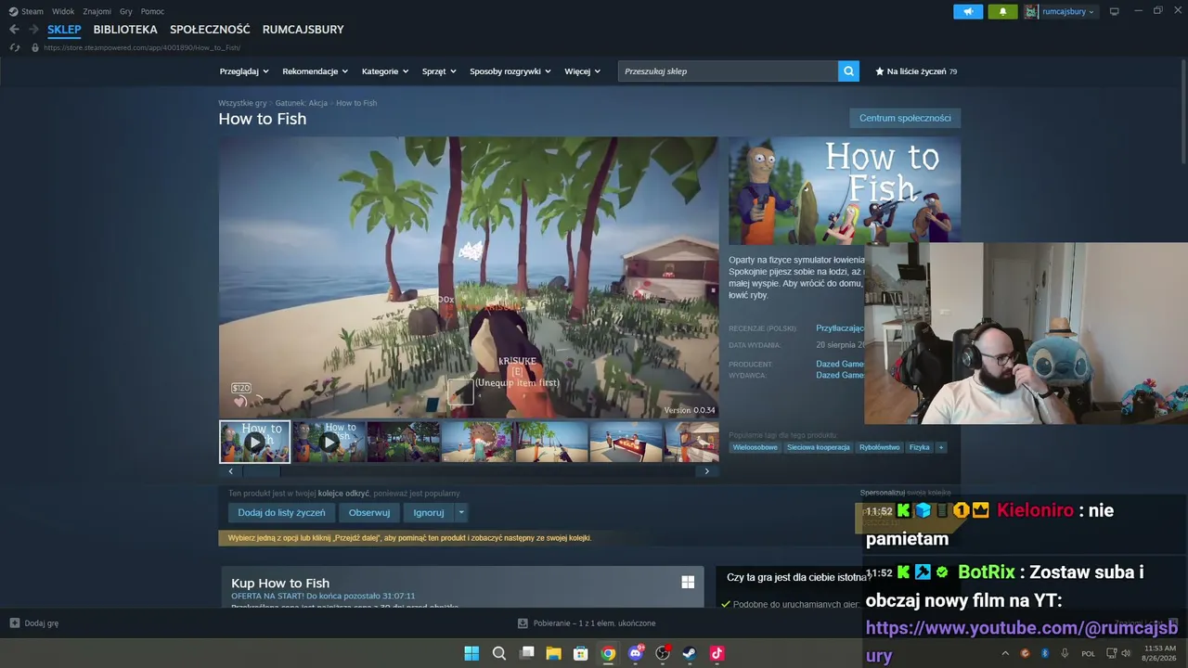
Task: Open the Steam menu
Action: 32,11
